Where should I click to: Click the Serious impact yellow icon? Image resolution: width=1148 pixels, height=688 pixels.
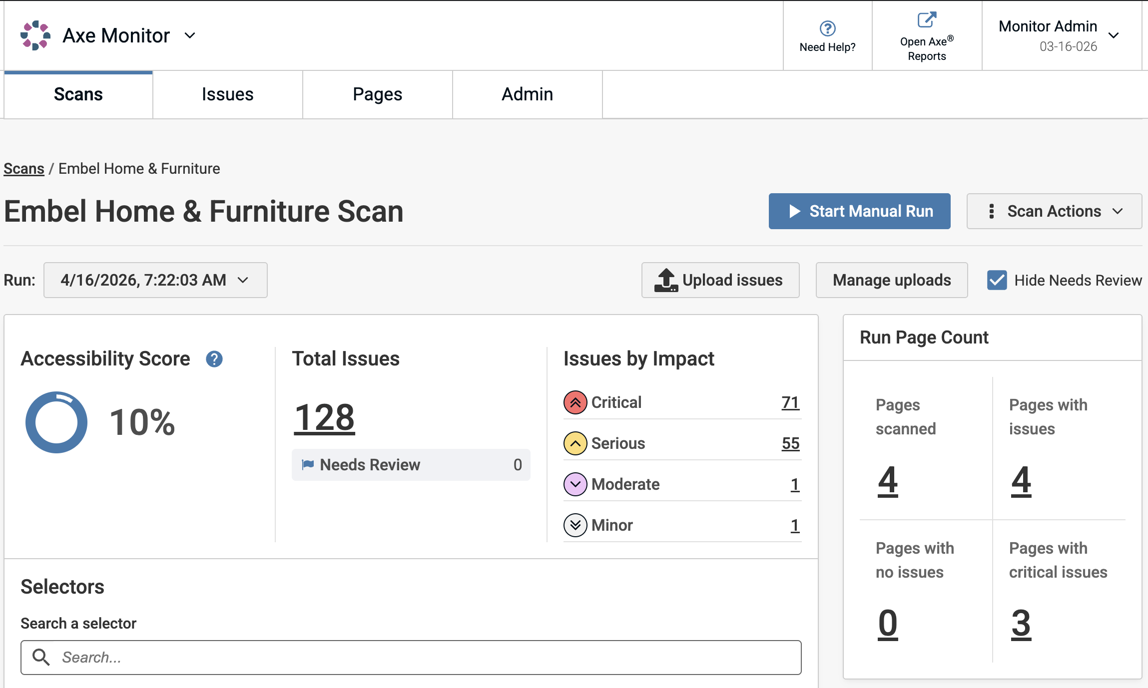[x=575, y=443]
